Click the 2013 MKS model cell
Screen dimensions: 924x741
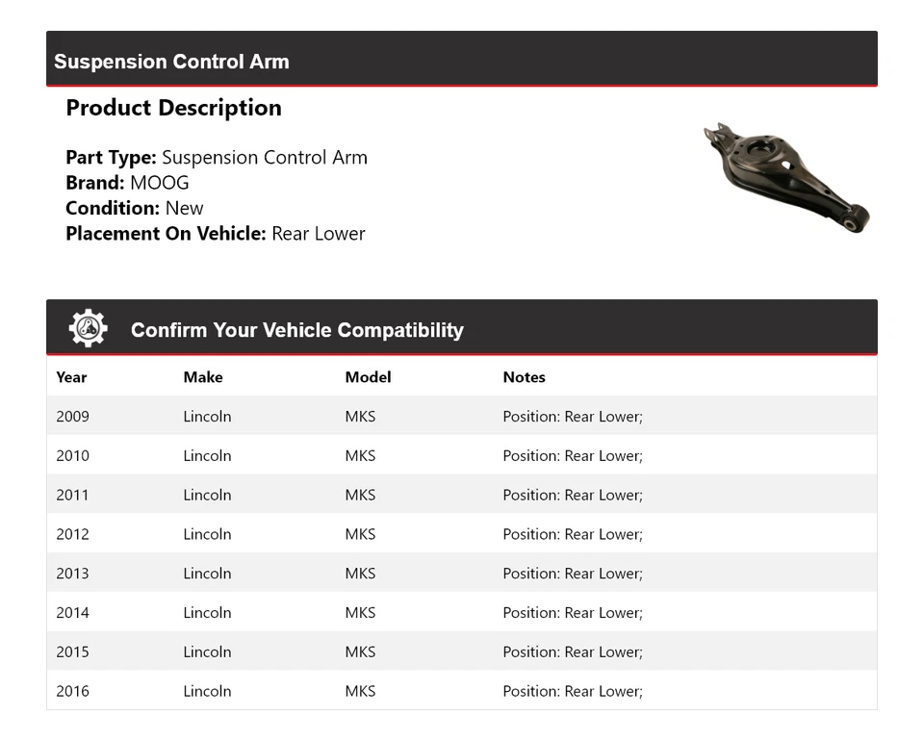click(360, 573)
